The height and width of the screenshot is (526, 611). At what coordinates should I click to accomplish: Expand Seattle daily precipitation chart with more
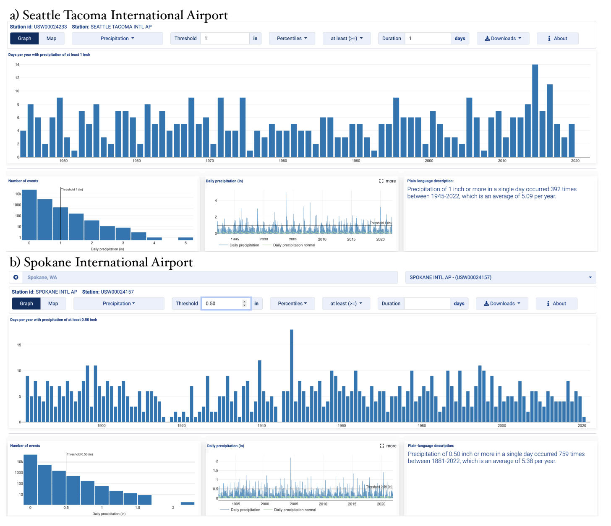(387, 181)
